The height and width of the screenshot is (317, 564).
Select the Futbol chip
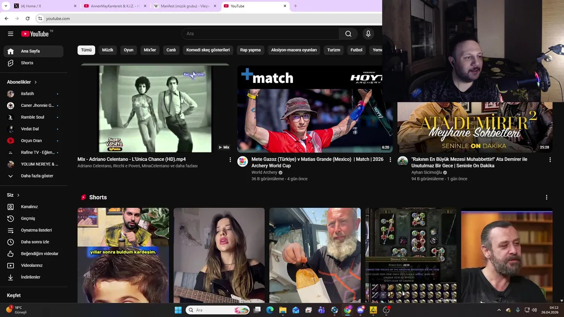pos(356,50)
